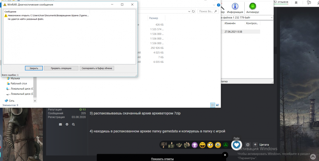Select the file with size 292 926 КБ
Viewport: 319px width, 161px height.
[x=157, y=48]
